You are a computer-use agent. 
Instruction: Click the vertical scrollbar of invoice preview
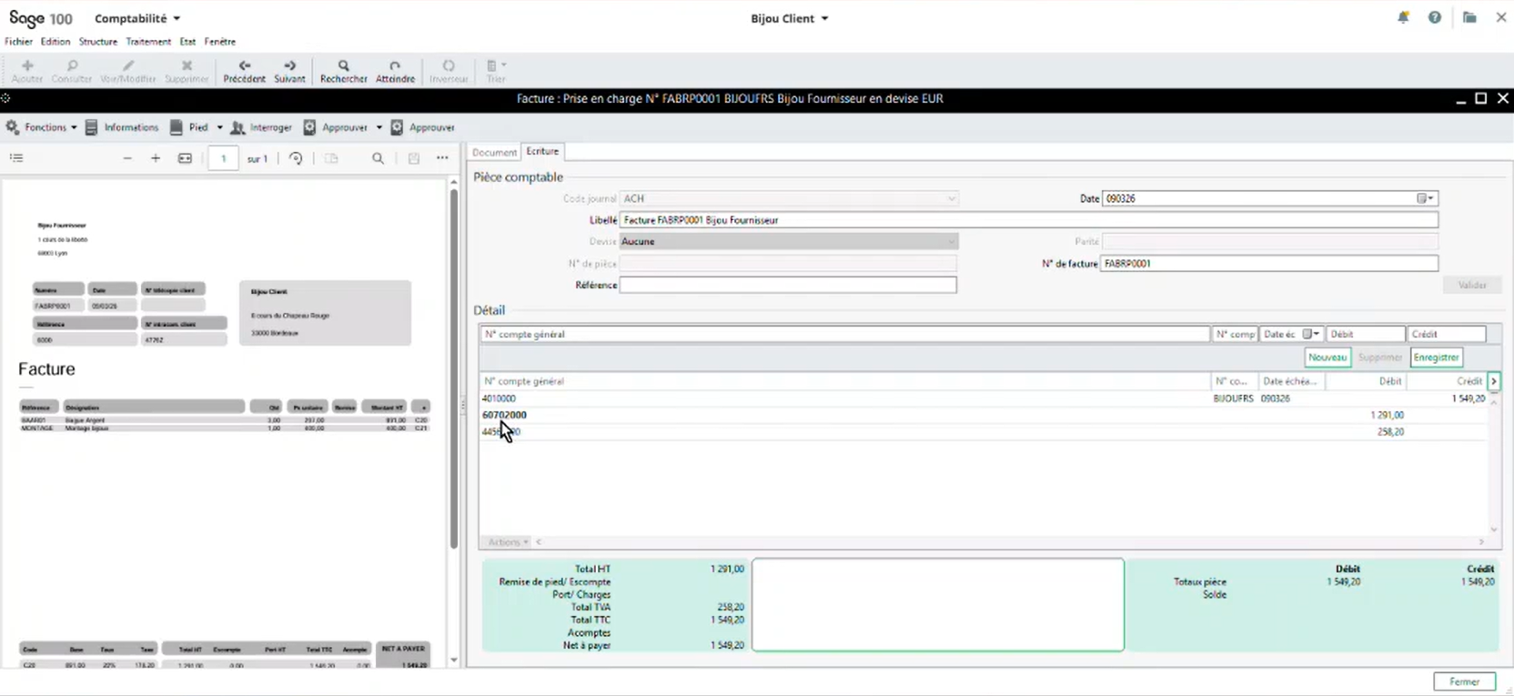tap(454, 368)
